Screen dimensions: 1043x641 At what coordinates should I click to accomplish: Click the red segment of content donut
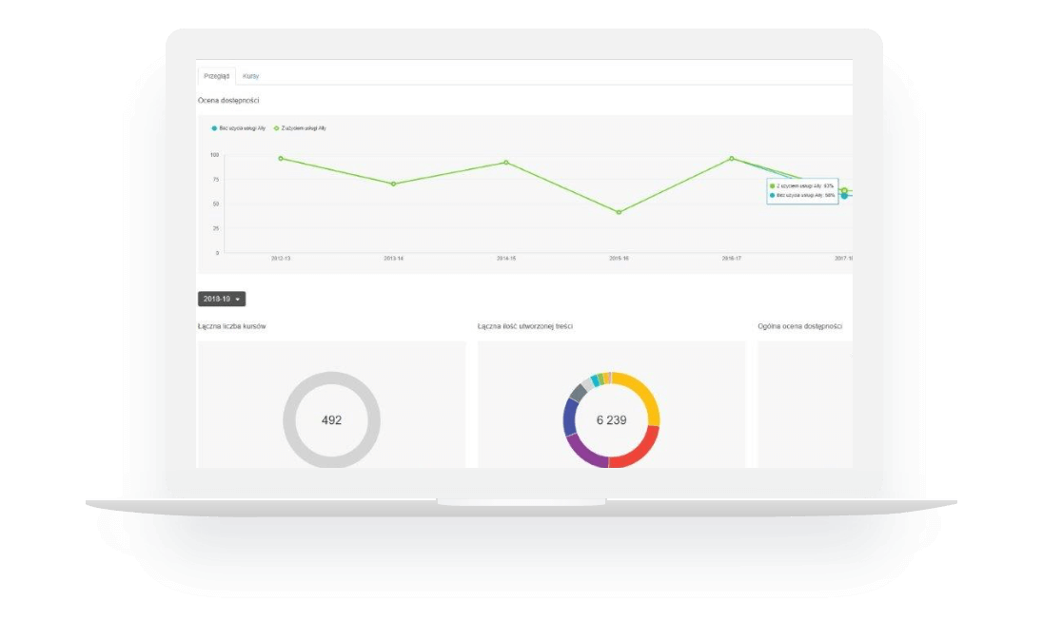[x=639, y=451]
